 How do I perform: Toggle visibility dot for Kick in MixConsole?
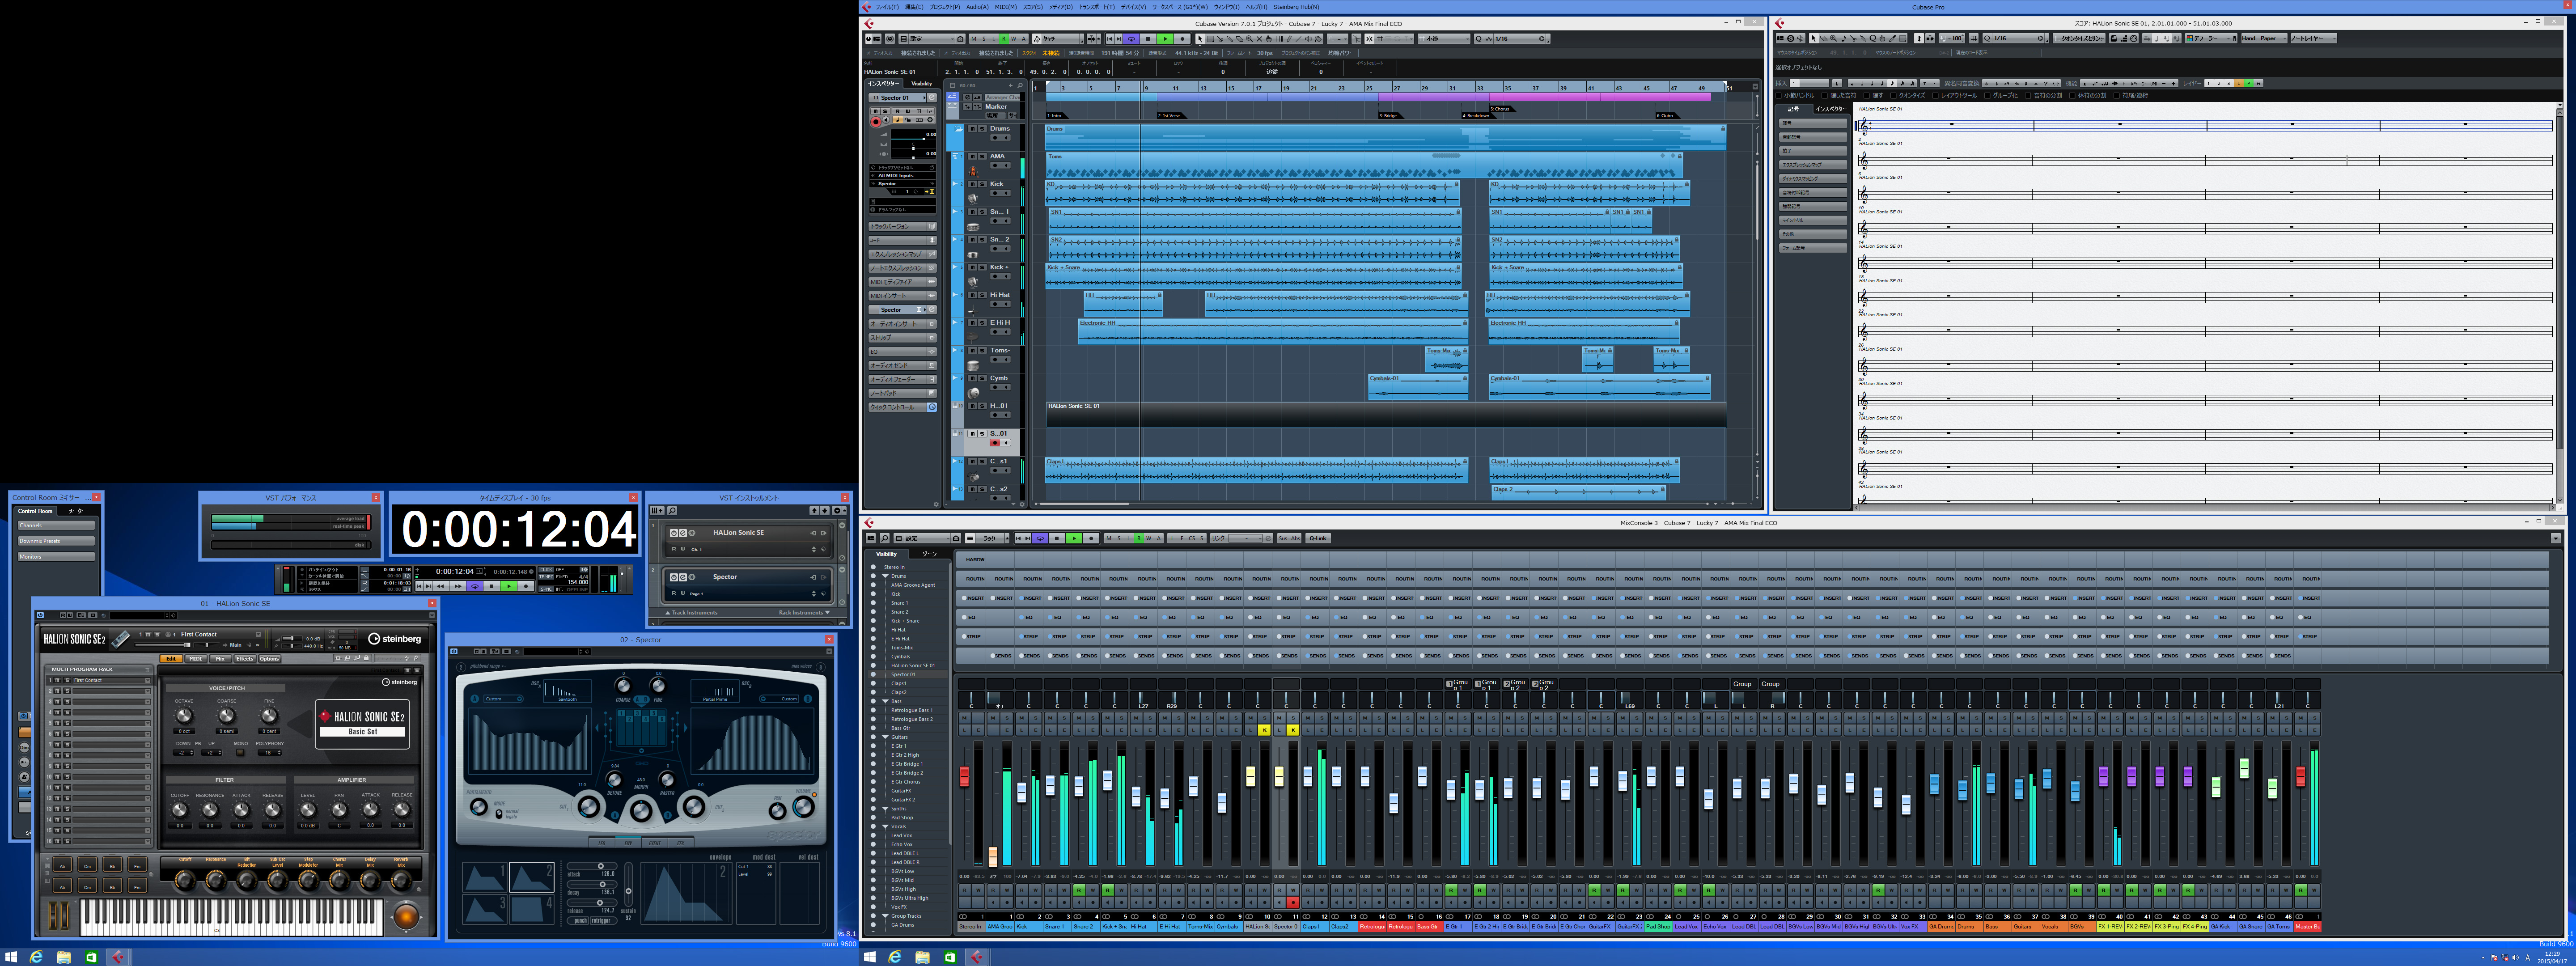point(873,594)
